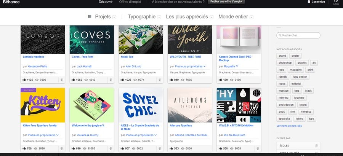
Task: Open the Les plus appréciés sort dropdown
Action: coord(212,17)
